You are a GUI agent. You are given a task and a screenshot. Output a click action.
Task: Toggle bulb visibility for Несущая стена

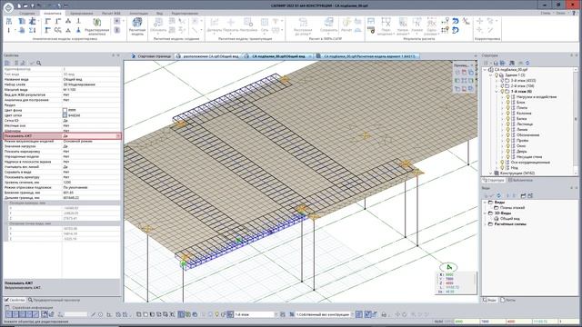pos(507,157)
